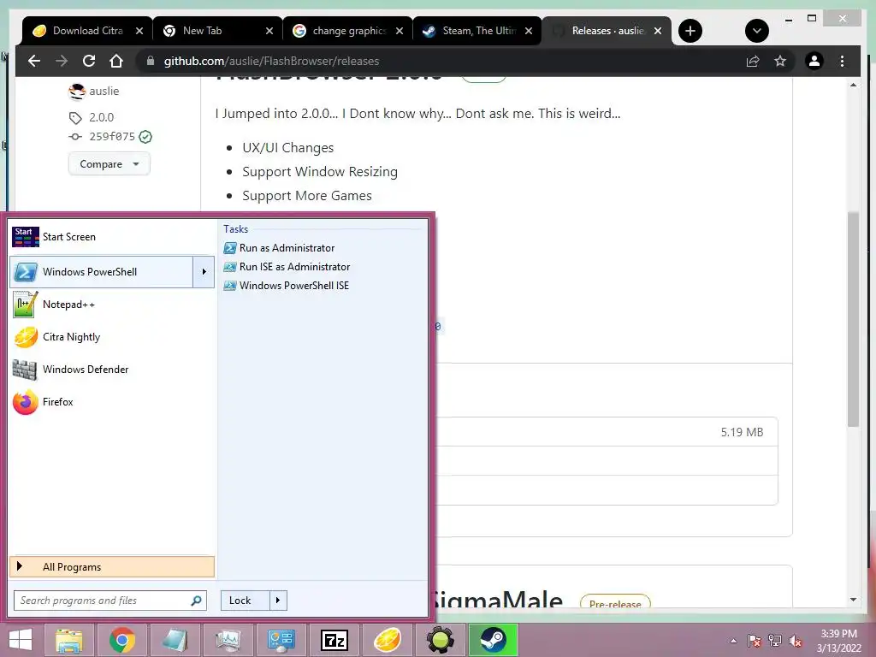This screenshot has width=876, height=657.
Task: Show hidden system tray icons
Action: tap(733, 641)
